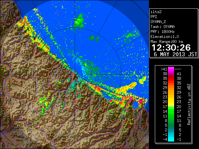Click the '-4' legend label
The width and height of the screenshot is (199, 149).
click(165, 139)
